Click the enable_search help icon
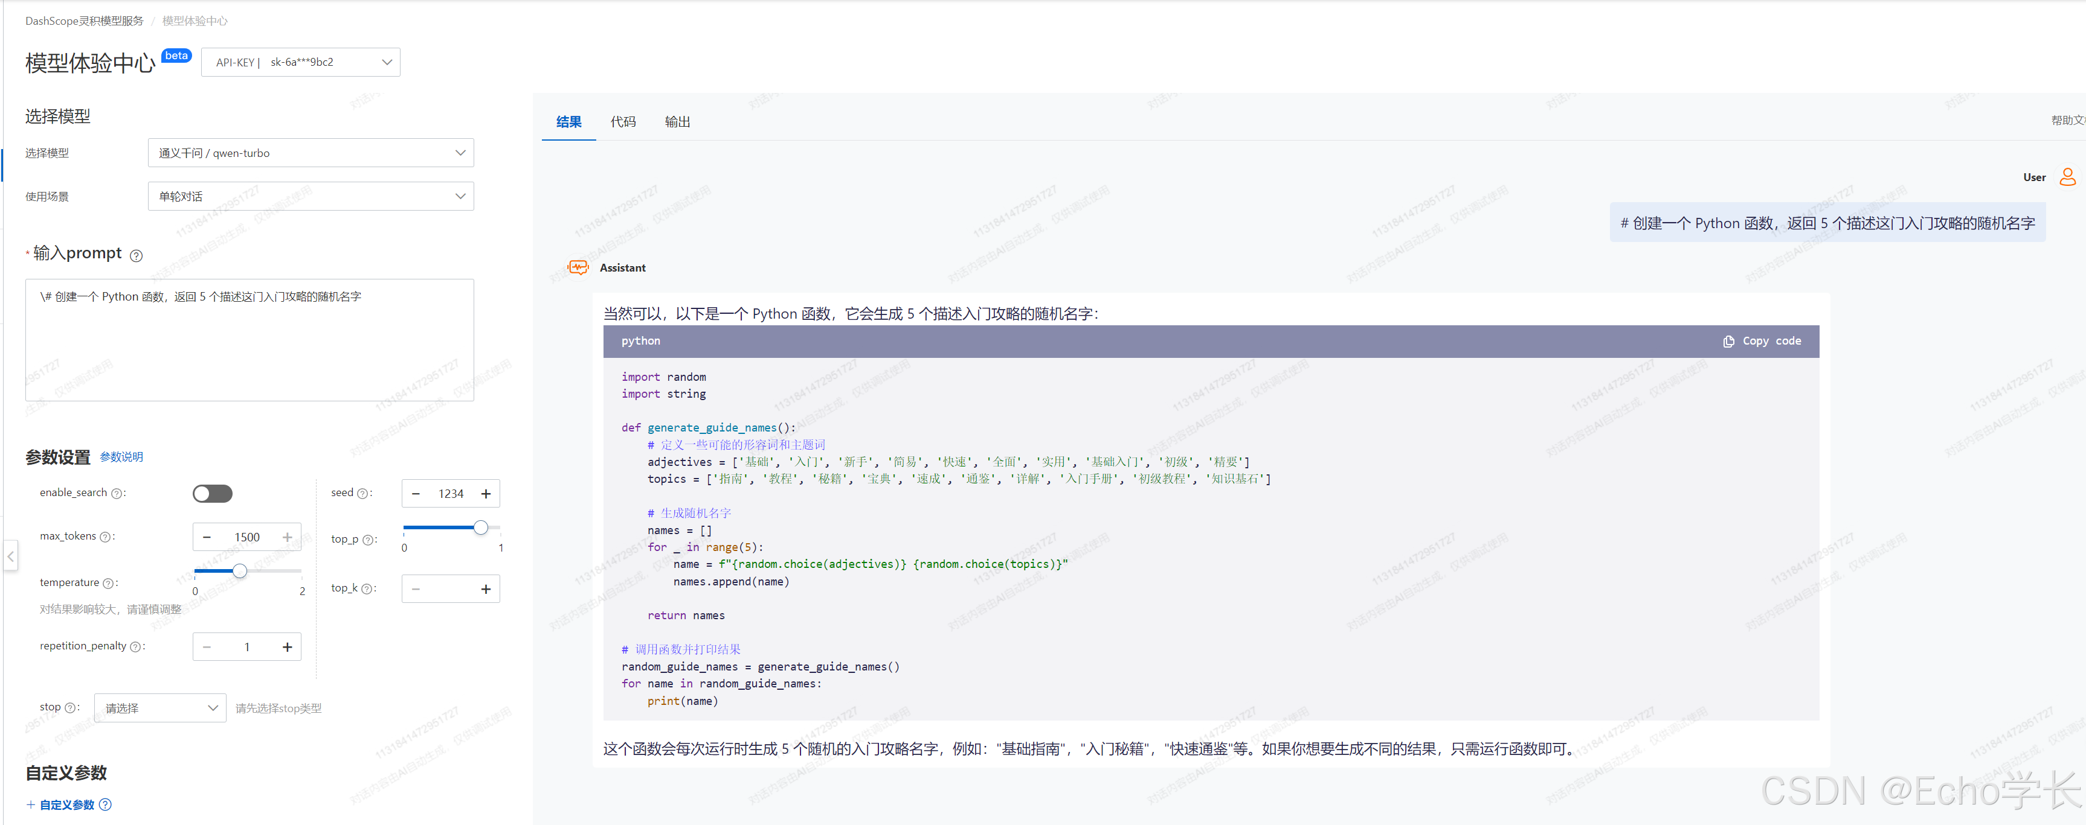This screenshot has height=825, width=2086. (x=117, y=494)
